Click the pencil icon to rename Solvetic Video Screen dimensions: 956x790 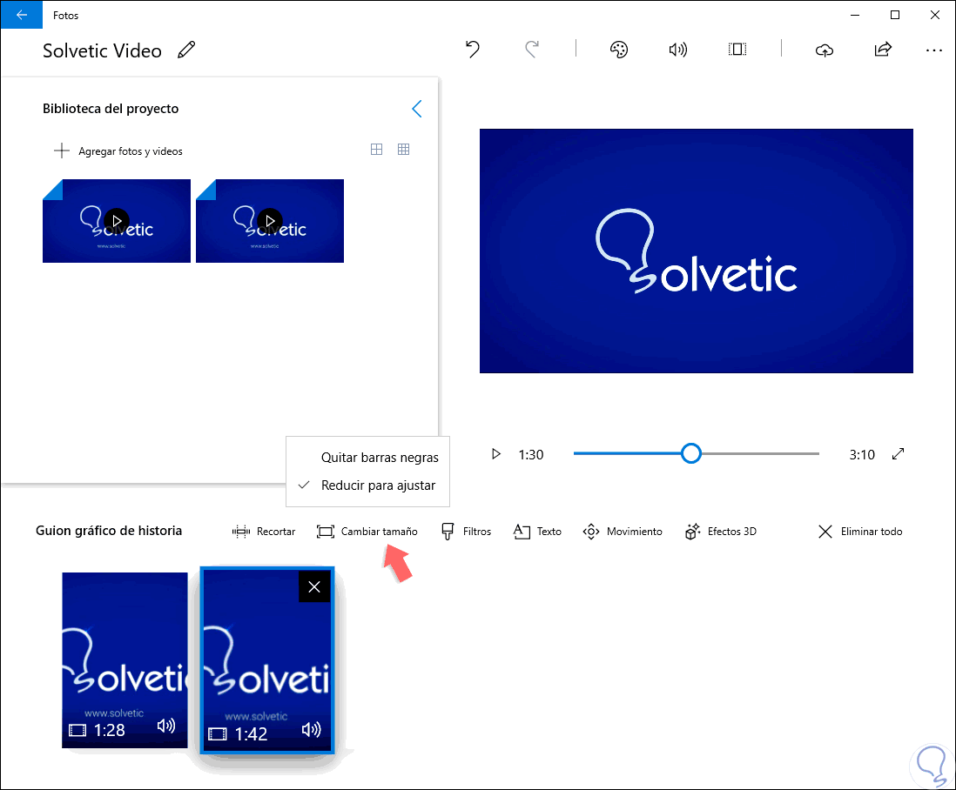coord(186,50)
